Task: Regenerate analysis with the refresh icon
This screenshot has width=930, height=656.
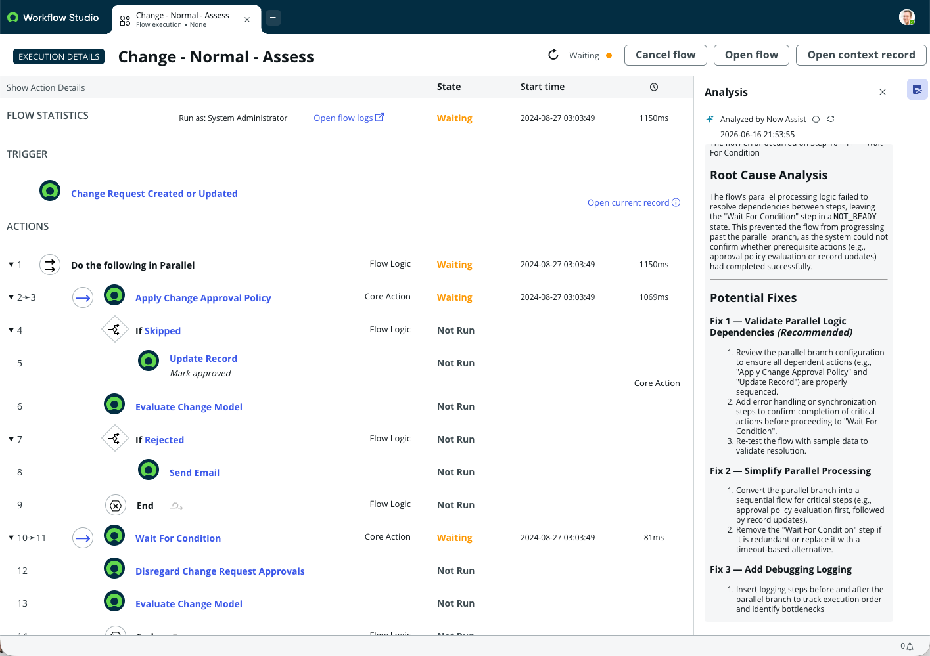Action: (x=831, y=119)
